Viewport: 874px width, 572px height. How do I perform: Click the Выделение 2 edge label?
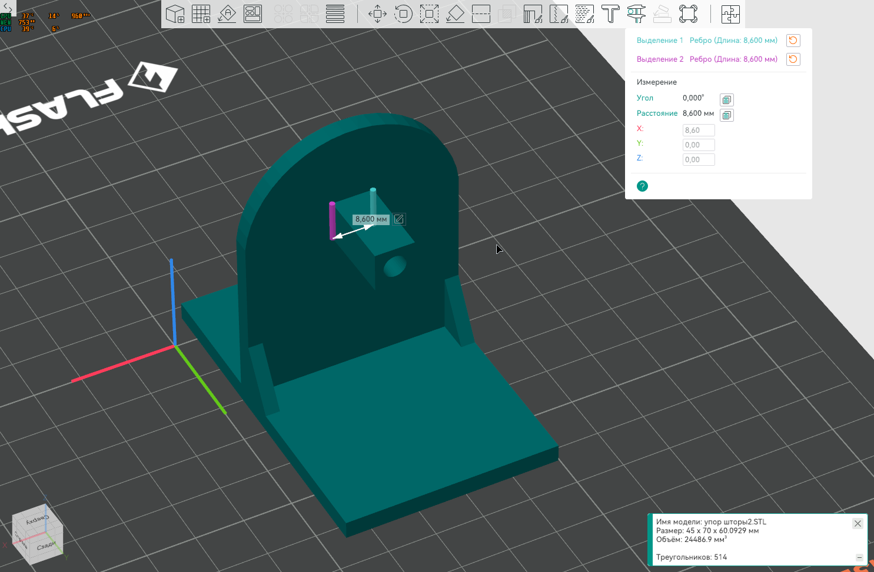click(733, 59)
